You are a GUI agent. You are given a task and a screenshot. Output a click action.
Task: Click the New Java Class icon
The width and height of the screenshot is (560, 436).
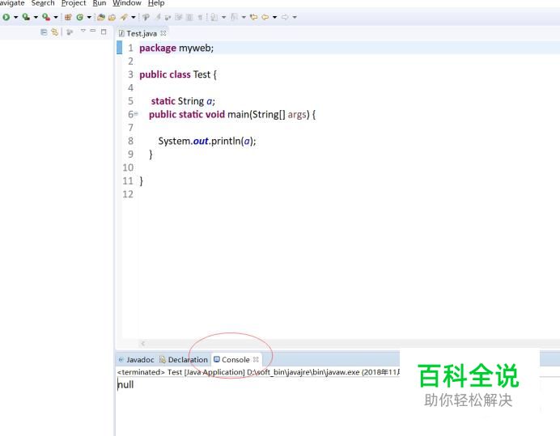[79, 17]
